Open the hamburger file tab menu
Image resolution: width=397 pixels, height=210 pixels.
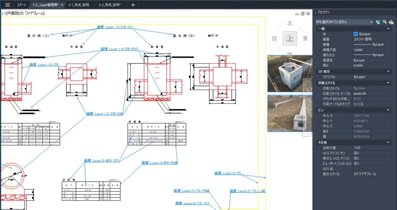coord(7,5)
